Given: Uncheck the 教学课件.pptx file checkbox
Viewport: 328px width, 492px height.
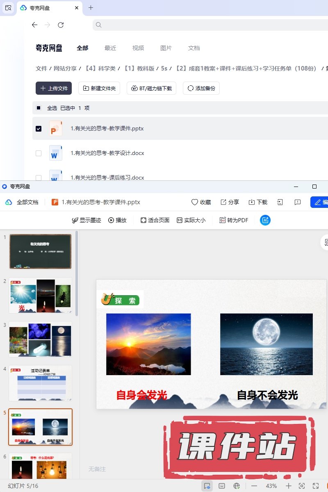Looking at the screenshot, I should (x=39, y=129).
